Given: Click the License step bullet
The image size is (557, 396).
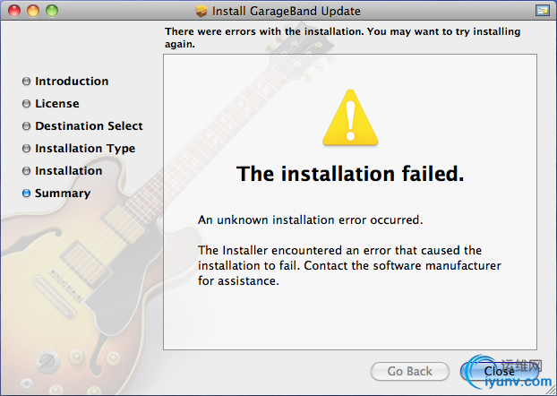Looking at the screenshot, I should (x=26, y=103).
